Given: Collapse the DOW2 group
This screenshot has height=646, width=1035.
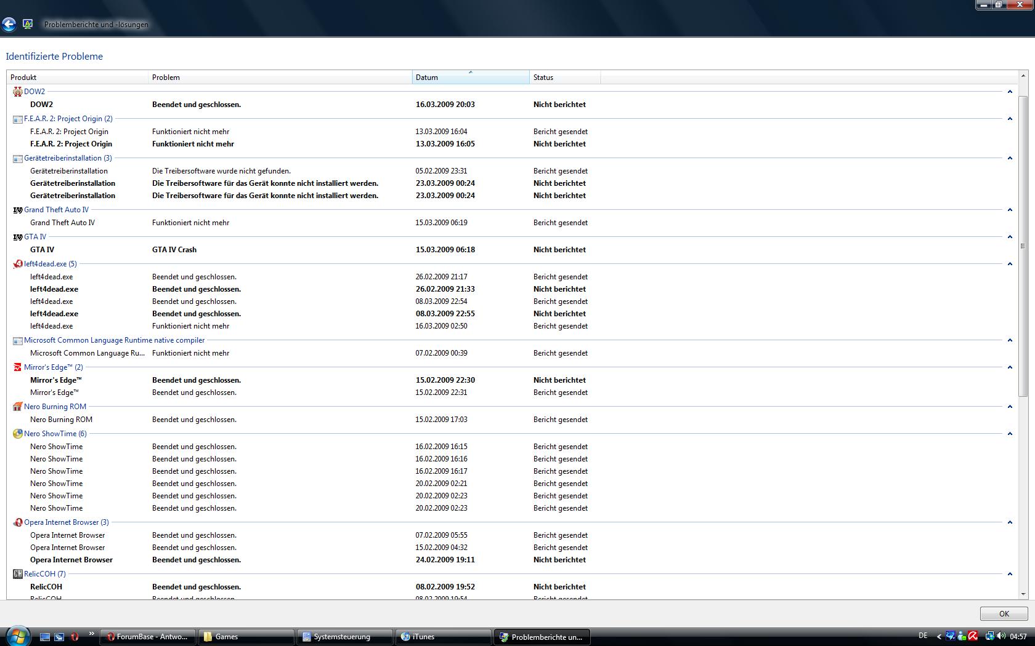Looking at the screenshot, I should click(1010, 92).
